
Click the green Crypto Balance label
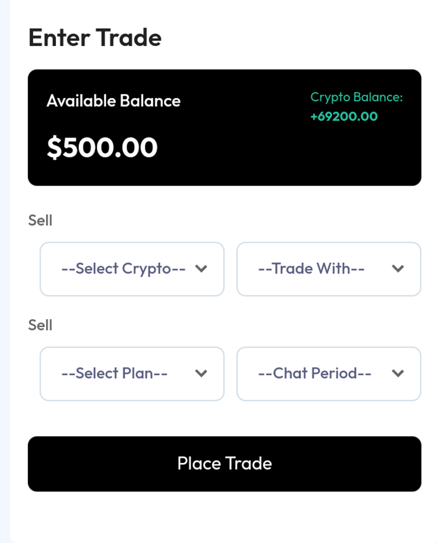[356, 97]
